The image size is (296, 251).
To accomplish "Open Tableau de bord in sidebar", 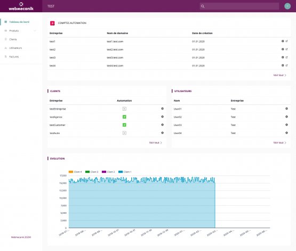I will click(x=19, y=22).
